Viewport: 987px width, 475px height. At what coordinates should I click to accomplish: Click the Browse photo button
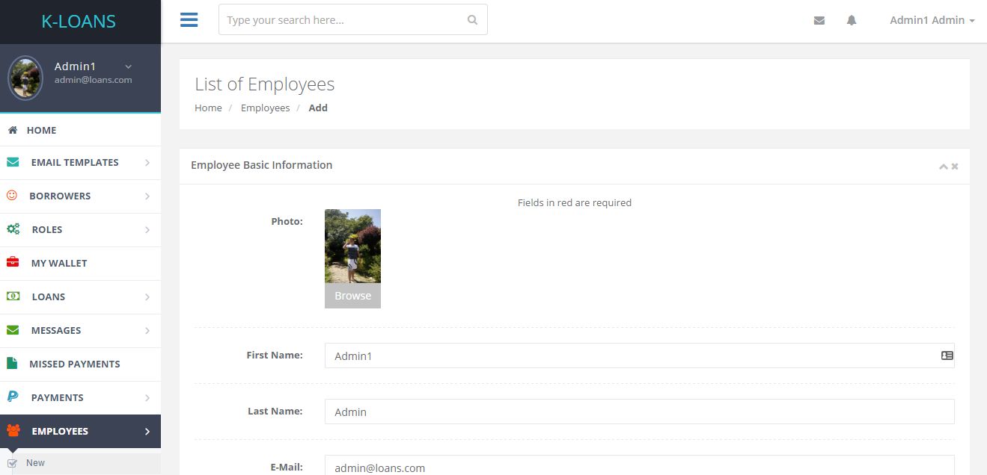352,296
